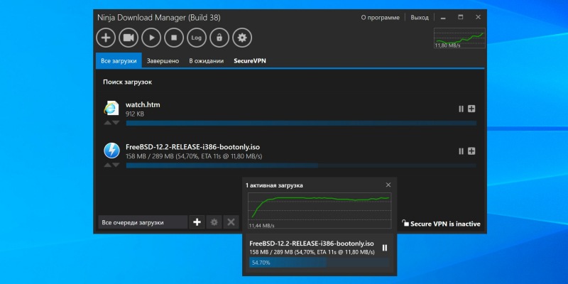Close the active download popup

388,185
